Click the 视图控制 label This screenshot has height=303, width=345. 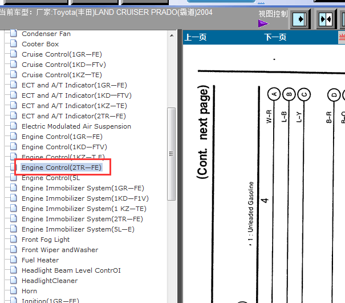click(x=273, y=14)
